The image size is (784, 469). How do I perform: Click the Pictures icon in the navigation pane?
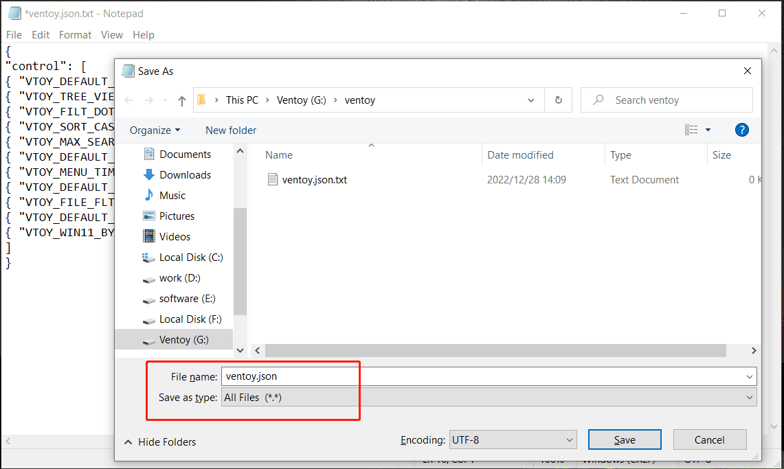(148, 216)
